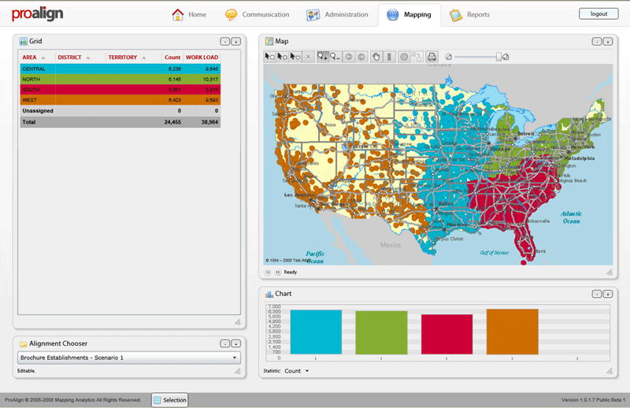This screenshot has width=630, height=408.
Task: Click the map zoom slider handle
Action: coord(498,57)
